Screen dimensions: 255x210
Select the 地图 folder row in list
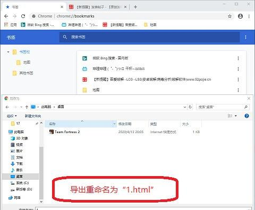pos(161,90)
